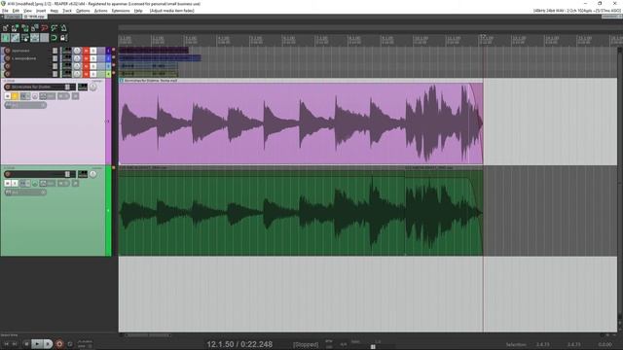The image size is (623, 350).
Task: Toggle ripple editing toolbar icon
Action: (x=25, y=38)
